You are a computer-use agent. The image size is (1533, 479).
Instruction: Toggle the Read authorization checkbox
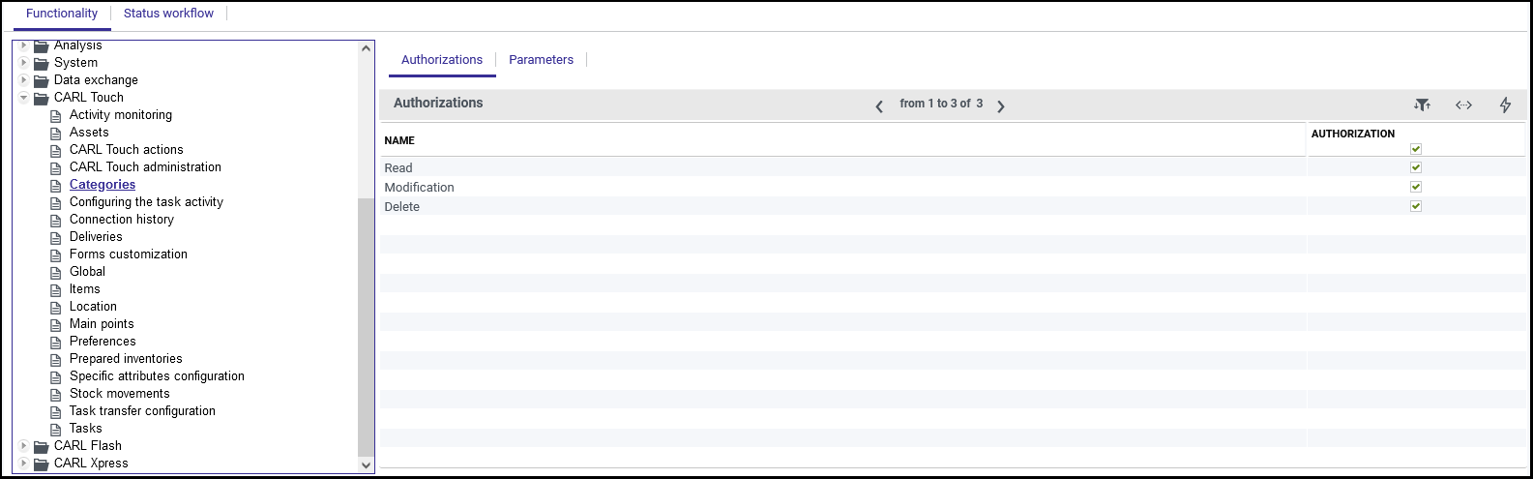pos(1416,167)
